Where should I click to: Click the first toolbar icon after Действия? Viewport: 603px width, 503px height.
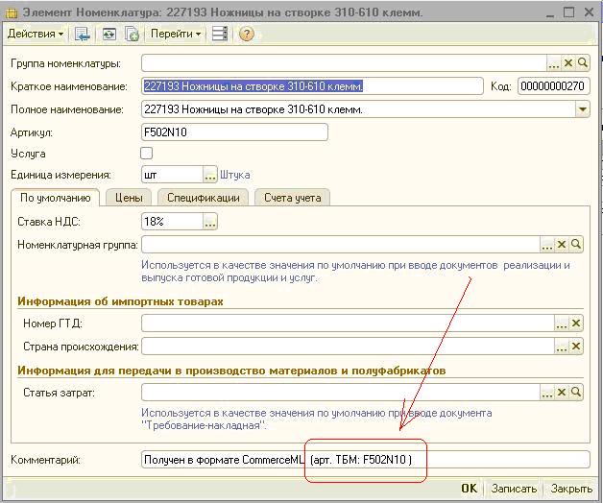pyautogui.click(x=83, y=34)
